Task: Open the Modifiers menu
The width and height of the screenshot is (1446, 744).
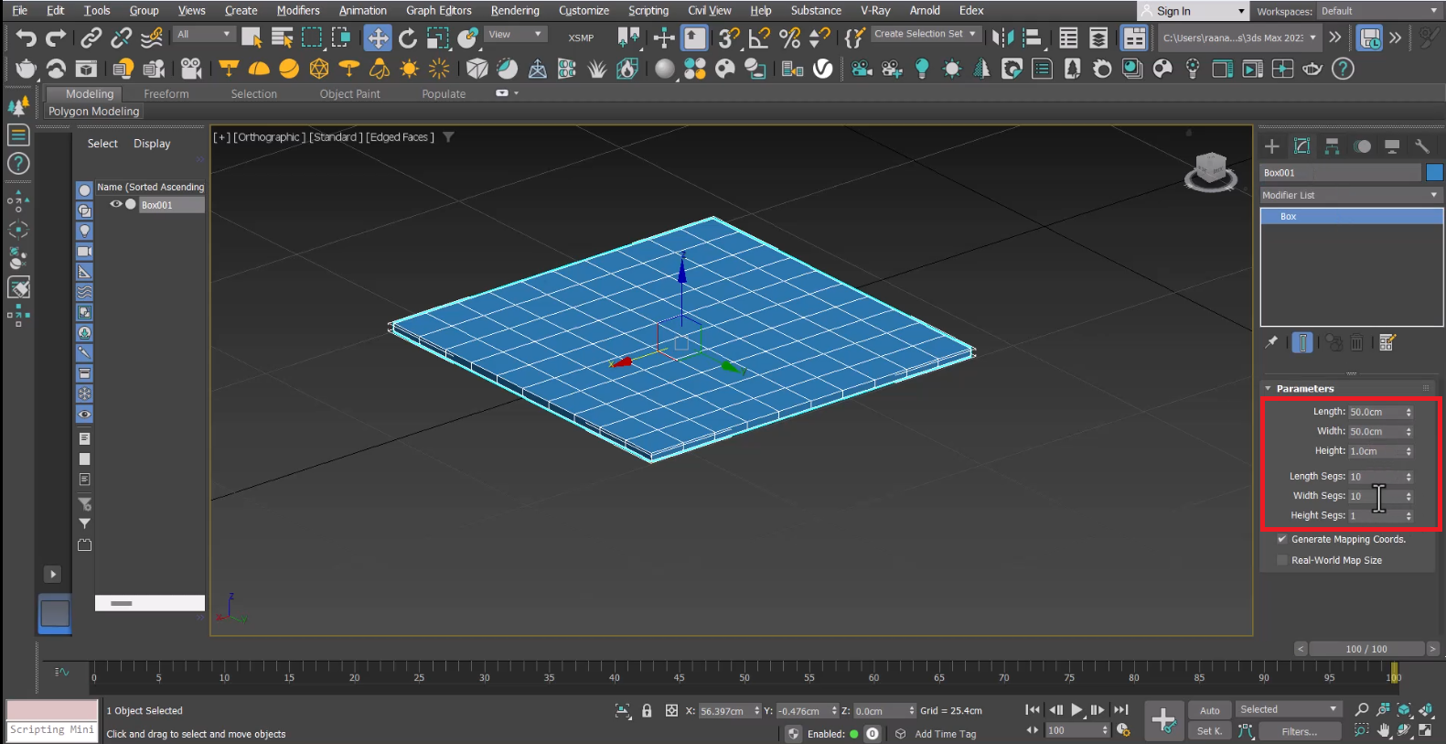Action: coord(298,11)
